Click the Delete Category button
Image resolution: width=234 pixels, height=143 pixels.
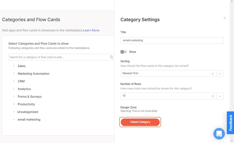(140, 122)
